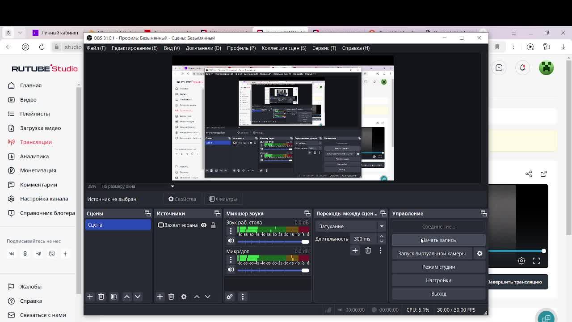The width and height of the screenshot is (572, 322).
Task: Open Файл (F) menu
Action: tap(96, 48)
